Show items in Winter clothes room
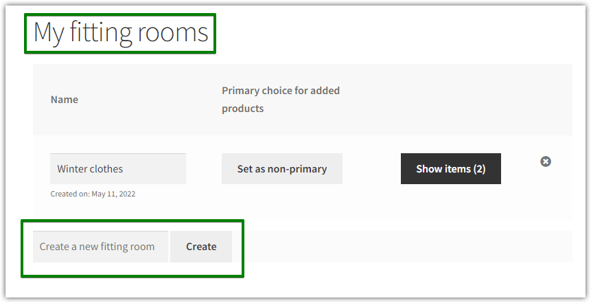The width and height of the screenshot is (591, 303). 450,169
